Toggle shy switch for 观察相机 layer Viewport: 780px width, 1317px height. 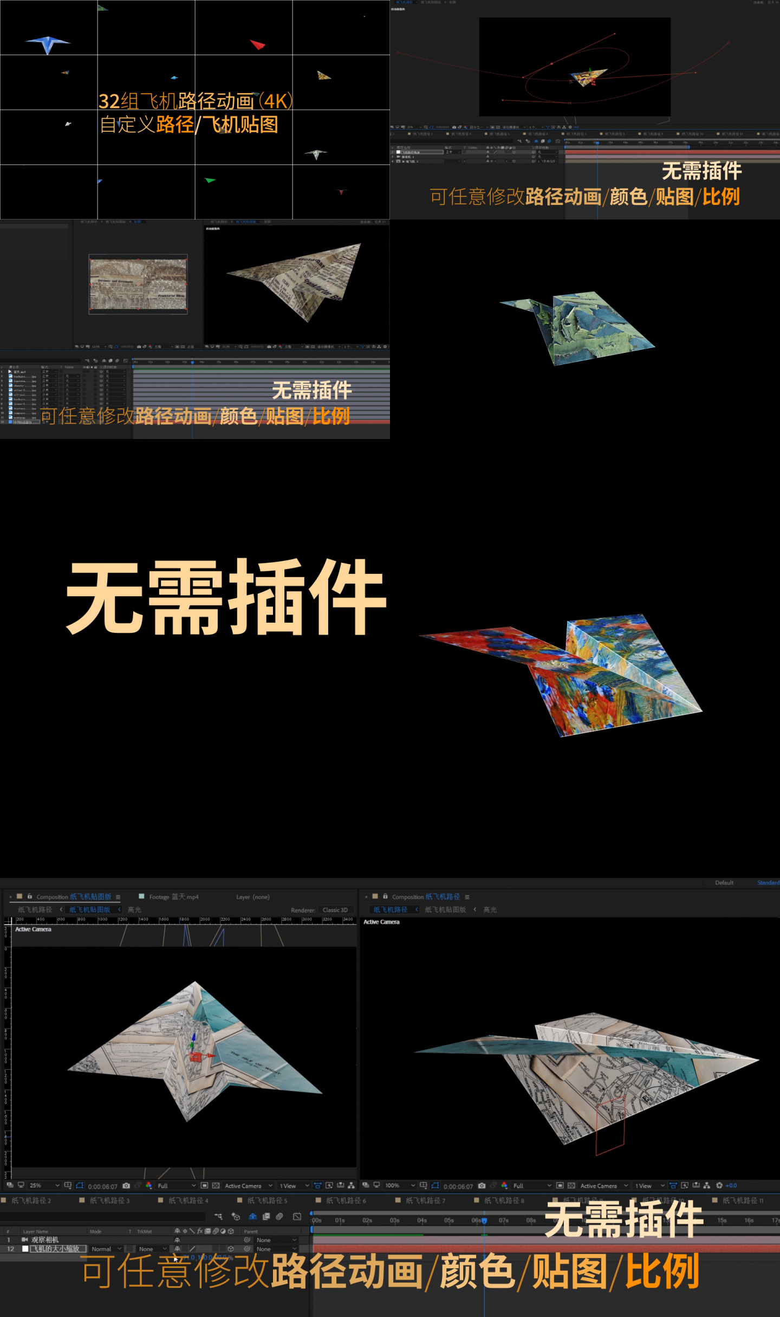point(177,1240)
